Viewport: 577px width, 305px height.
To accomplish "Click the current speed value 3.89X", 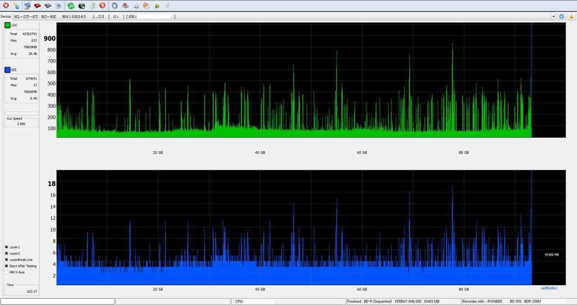I will click(21, 123).
